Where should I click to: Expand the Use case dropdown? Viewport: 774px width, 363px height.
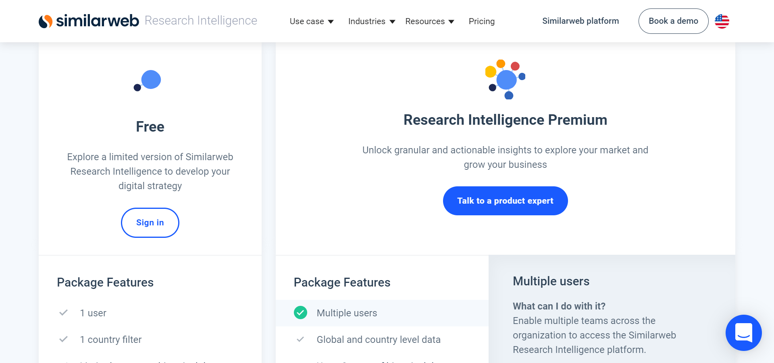click(311, 21)
